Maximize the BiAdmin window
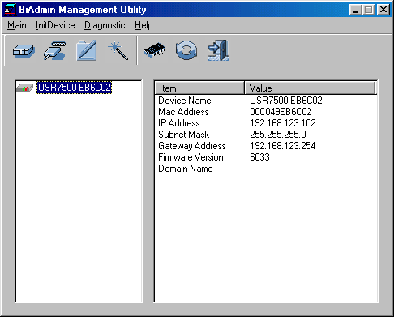The image size is (394, 317). [368, 10]
